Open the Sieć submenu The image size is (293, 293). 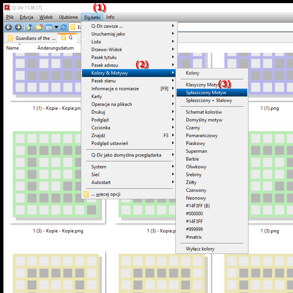[x=129, y=175]
